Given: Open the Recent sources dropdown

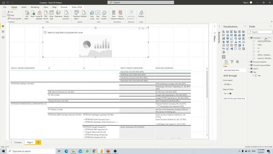Looking at the screenshot, I should (66, 15).
